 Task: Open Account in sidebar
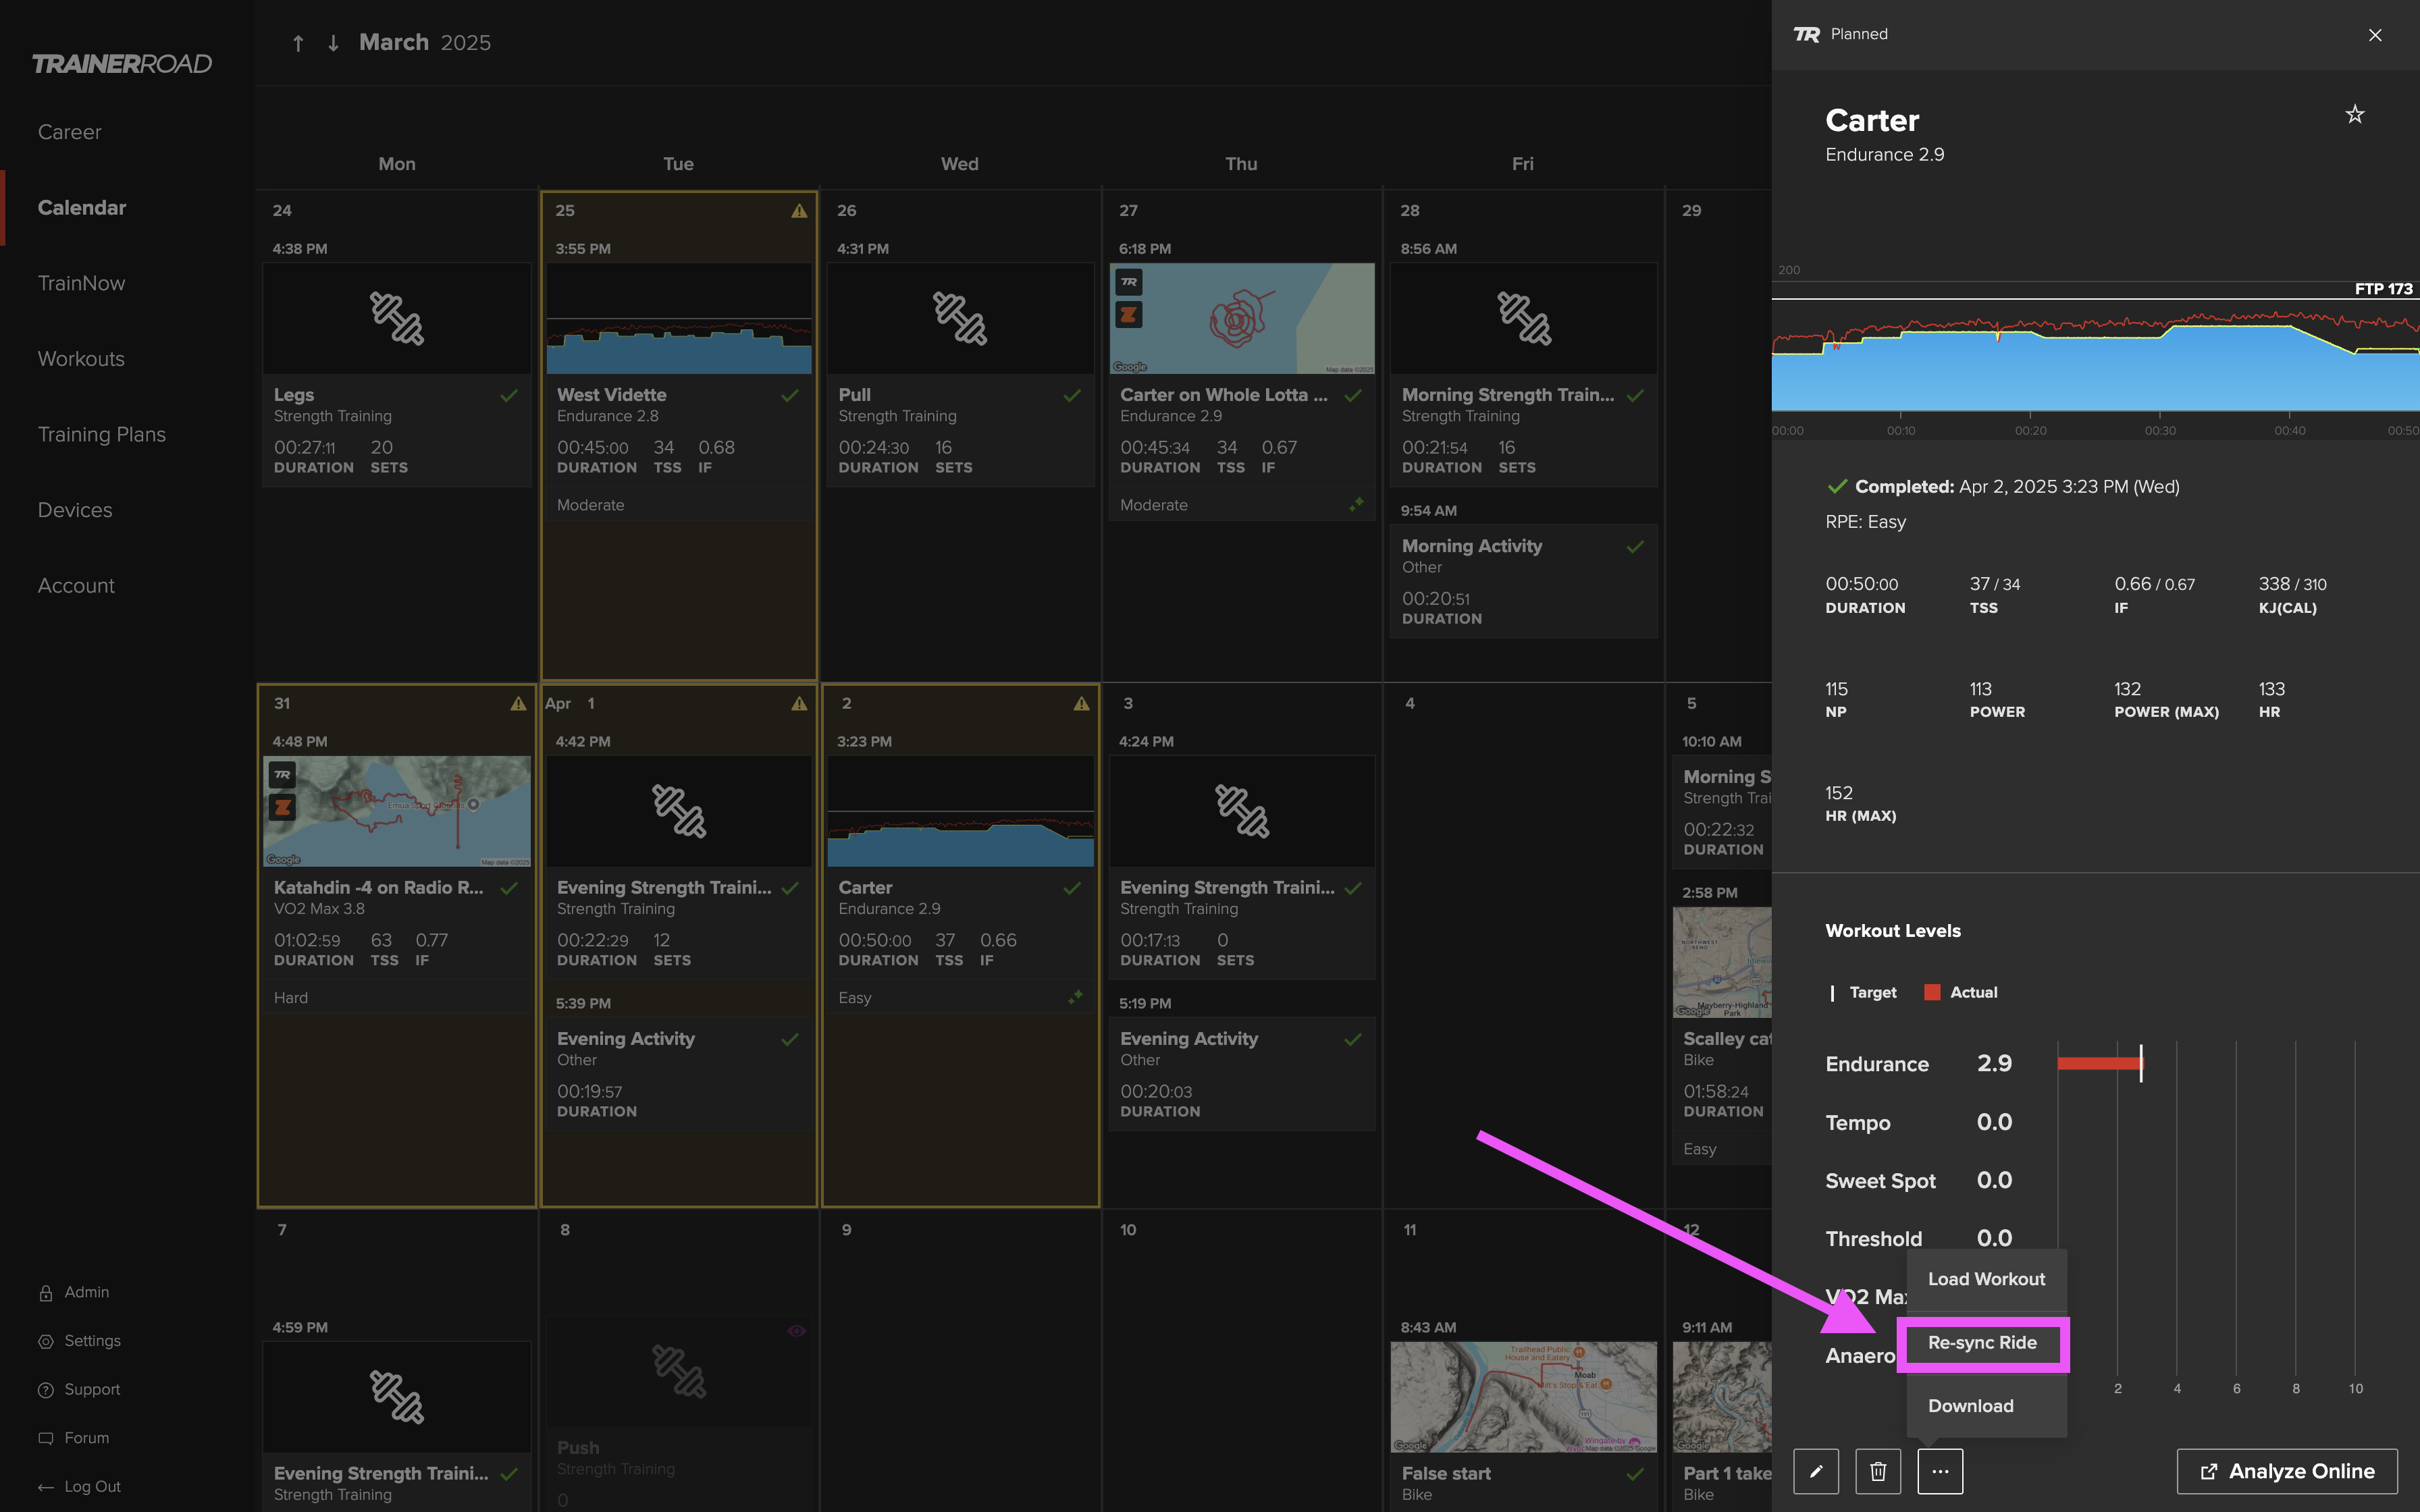[76, 586]
